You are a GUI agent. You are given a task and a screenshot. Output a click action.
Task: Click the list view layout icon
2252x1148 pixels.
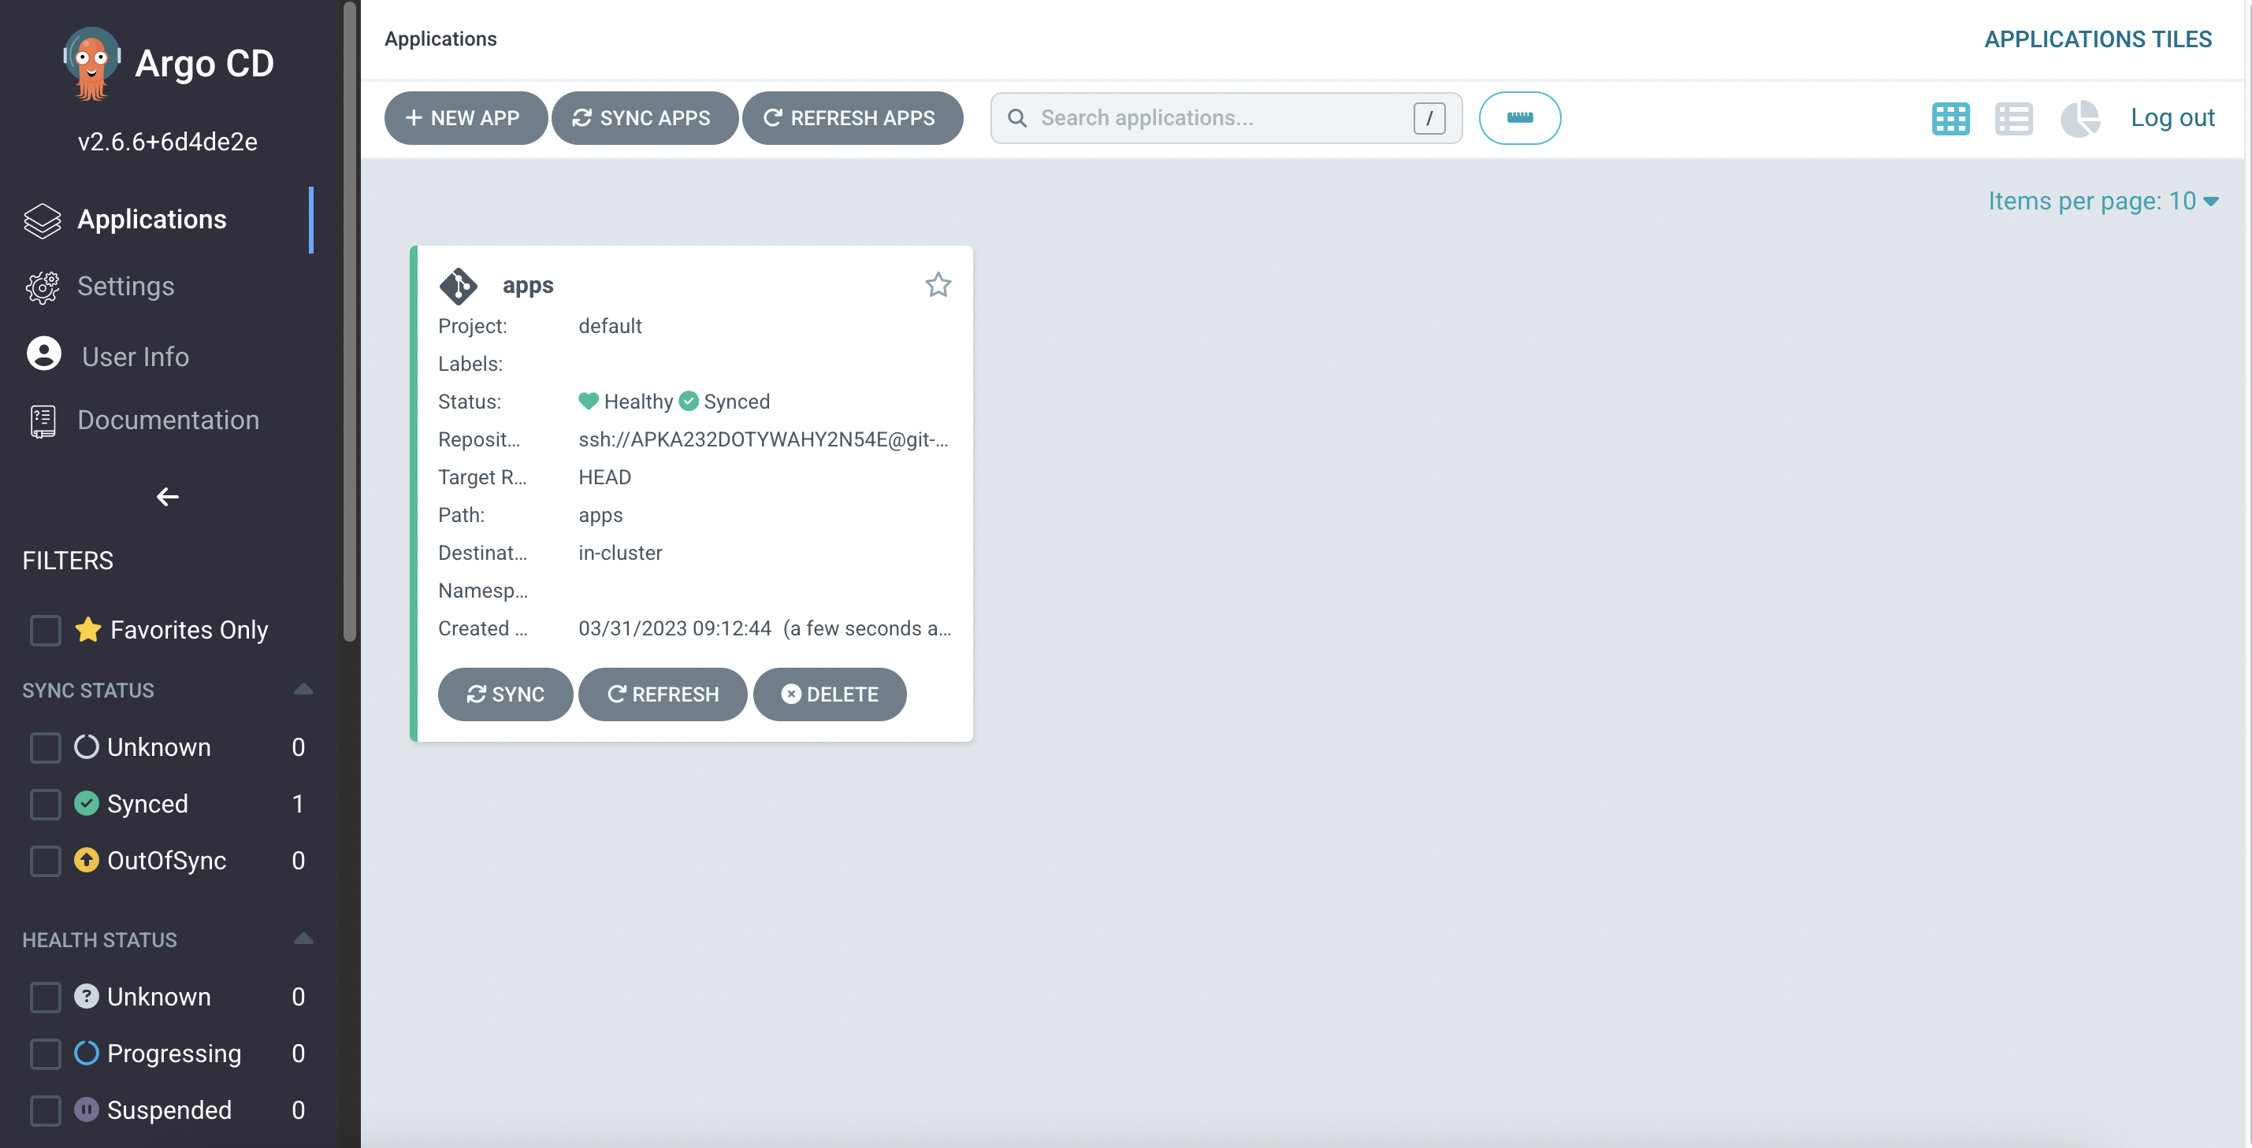pyautogui.click(x=2015, y=117)
